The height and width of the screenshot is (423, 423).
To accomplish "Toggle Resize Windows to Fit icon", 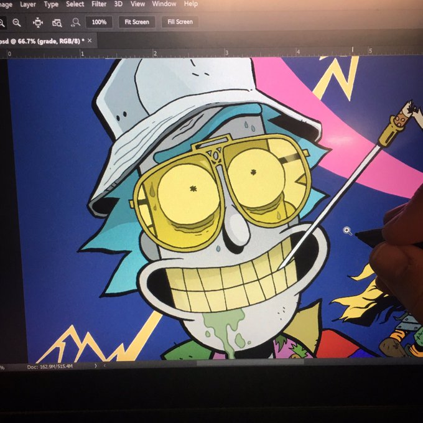I will [x=38, y=22].
